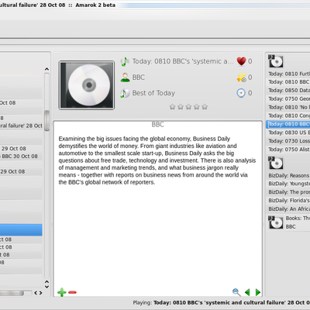The width and height of the screenshot is (310, 310).
Task: Click the Books podcast album cover in playlist
Action: 275,222
